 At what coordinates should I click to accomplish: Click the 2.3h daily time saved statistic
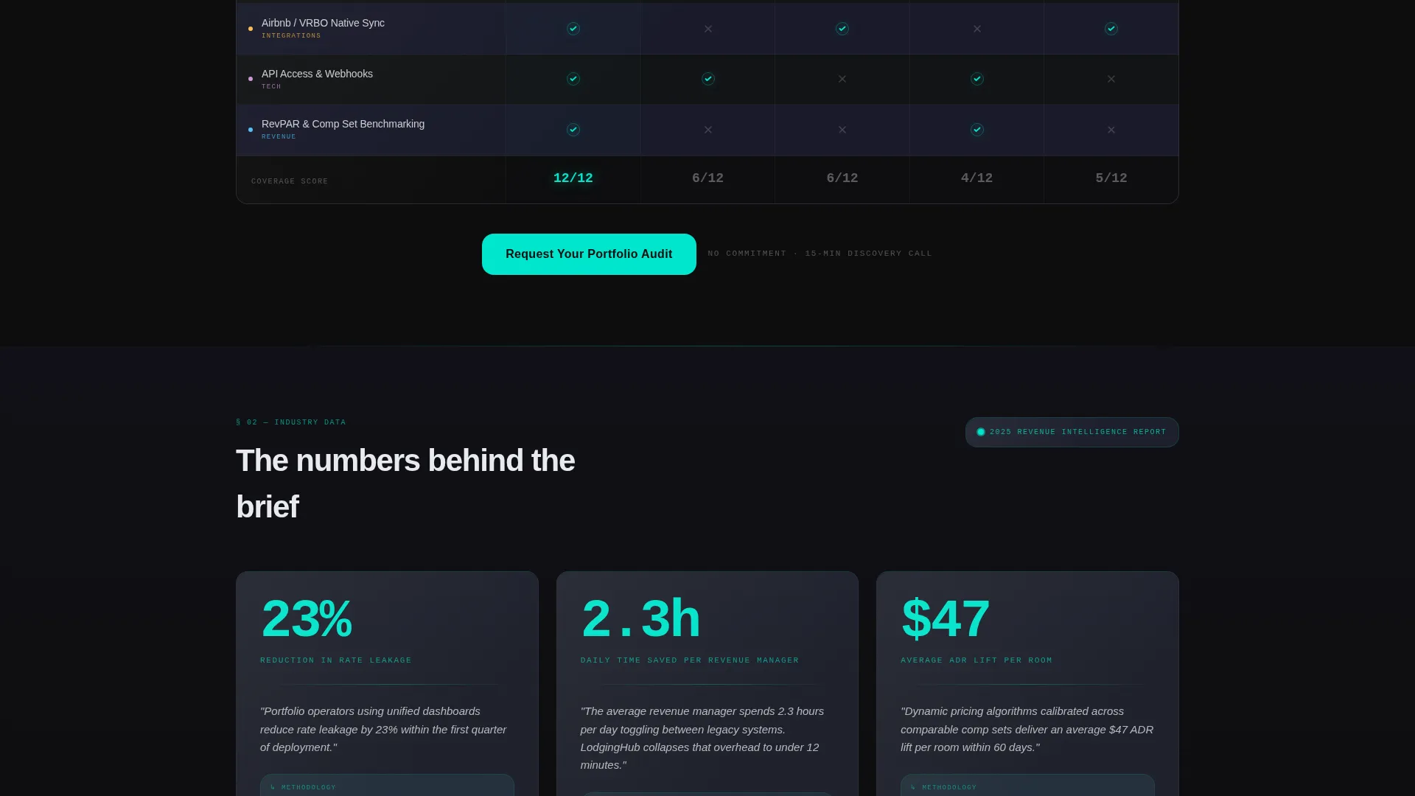(x=640, y=619)
